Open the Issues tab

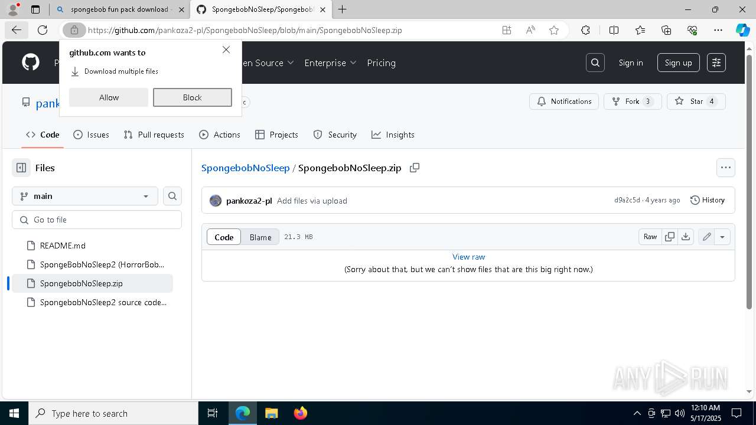91,135
